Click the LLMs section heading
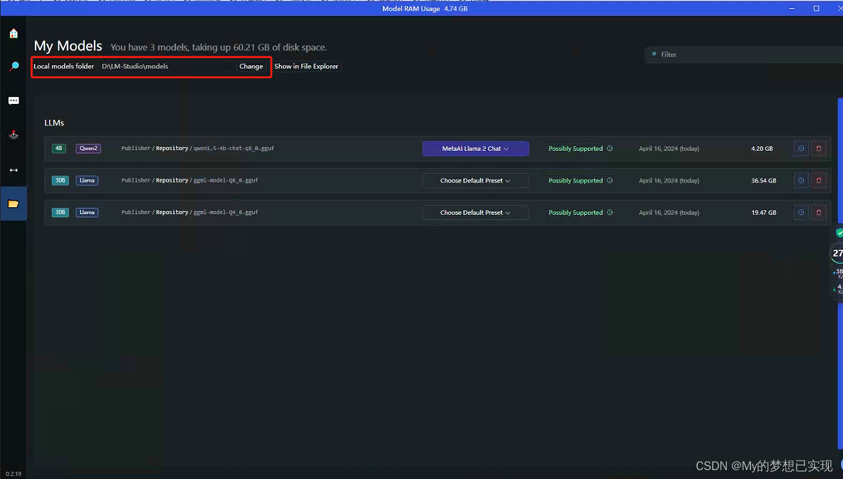This screenshot has height=479, width=843. pyautogui.click(x=55, y=123)
